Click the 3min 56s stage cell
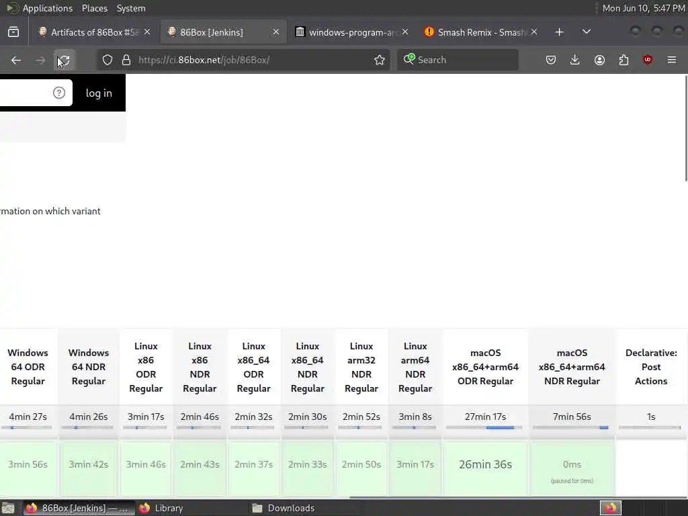Image resolution: width=688 pixels, height=516 pixels. pos(28,468)
